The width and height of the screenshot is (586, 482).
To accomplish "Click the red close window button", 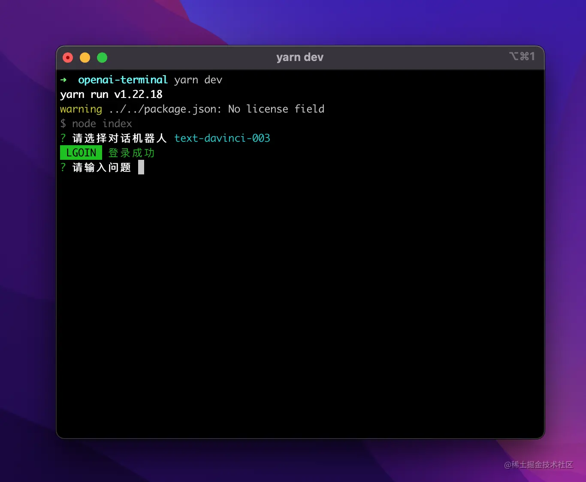I will tap(68, 58).
